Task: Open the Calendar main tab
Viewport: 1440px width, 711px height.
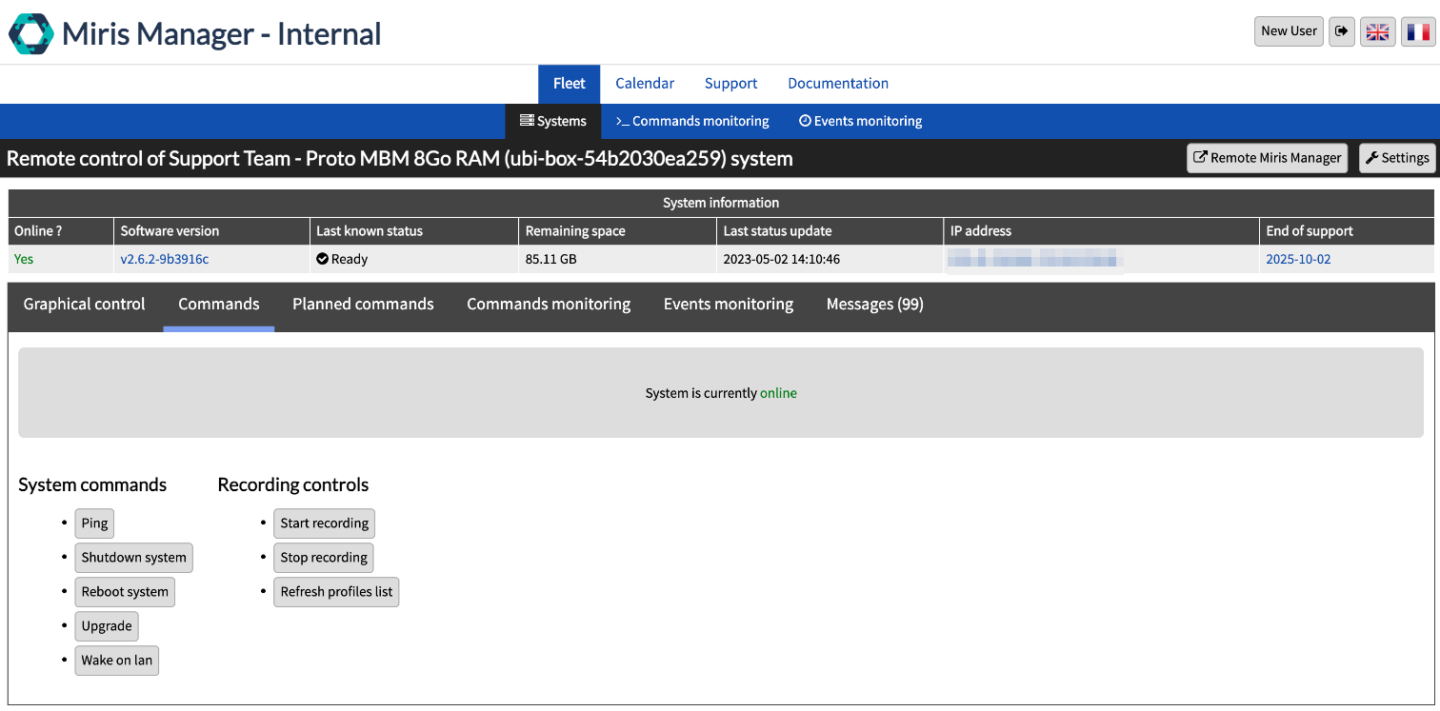Action: 645,84
